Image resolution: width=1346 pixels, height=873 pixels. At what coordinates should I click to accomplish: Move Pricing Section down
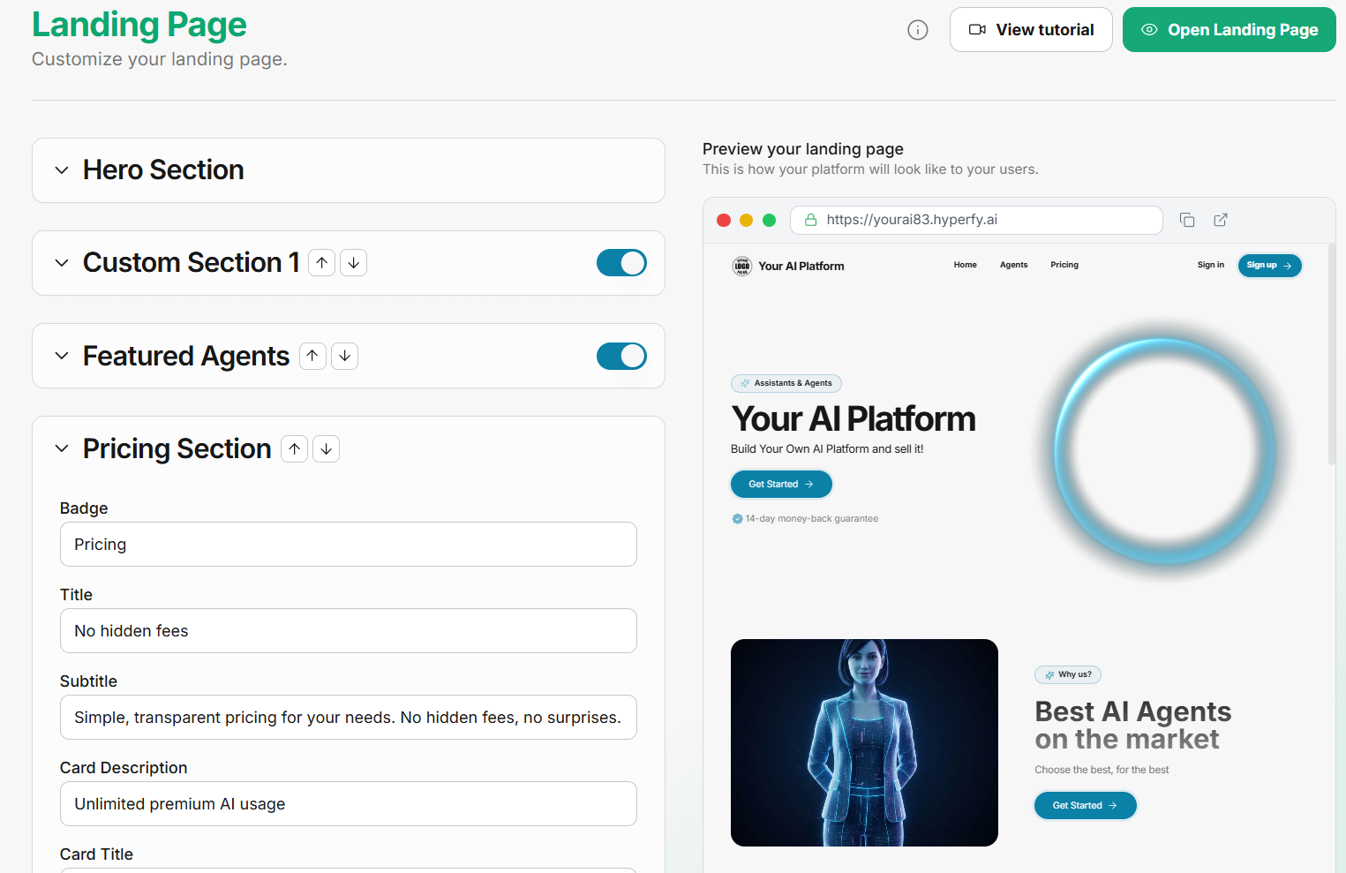327,448
